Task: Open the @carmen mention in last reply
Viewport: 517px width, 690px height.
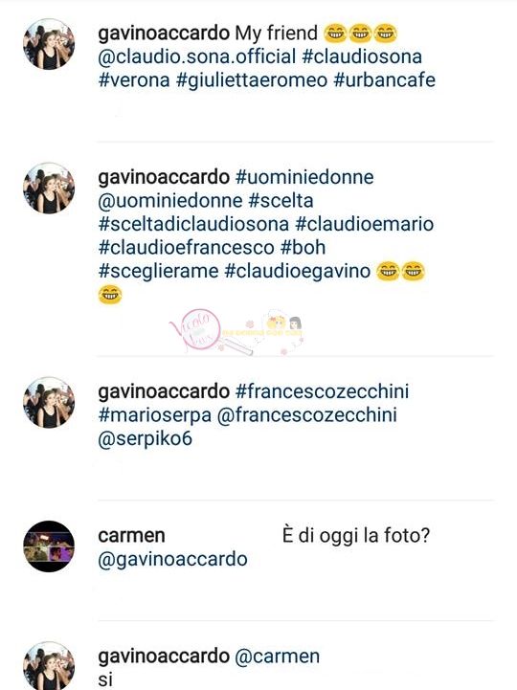Action: click(277, 657)
